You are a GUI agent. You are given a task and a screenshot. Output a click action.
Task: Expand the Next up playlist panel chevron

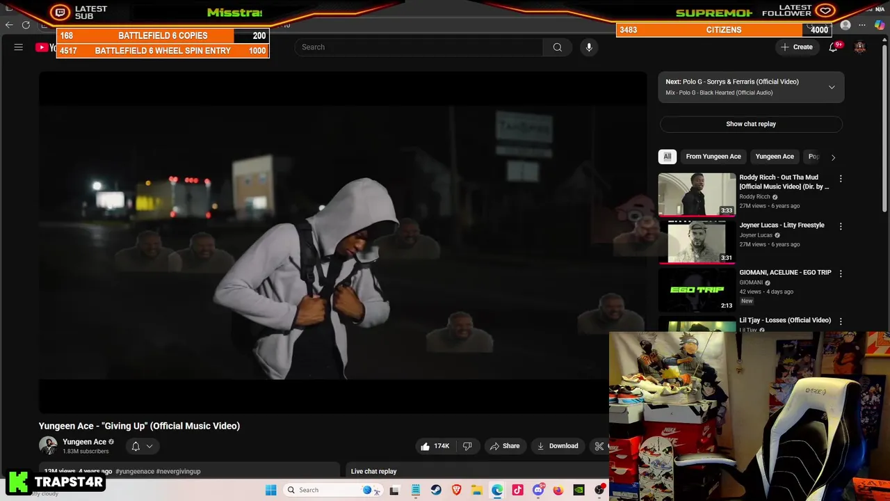point(832,87)
